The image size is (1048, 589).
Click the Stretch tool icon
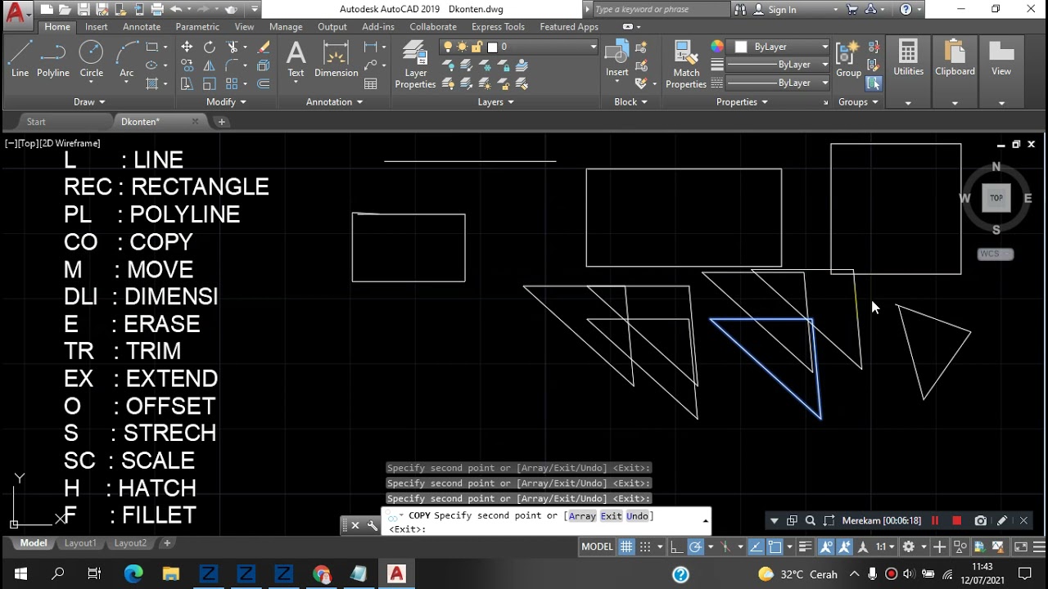[x=187, y=83]
